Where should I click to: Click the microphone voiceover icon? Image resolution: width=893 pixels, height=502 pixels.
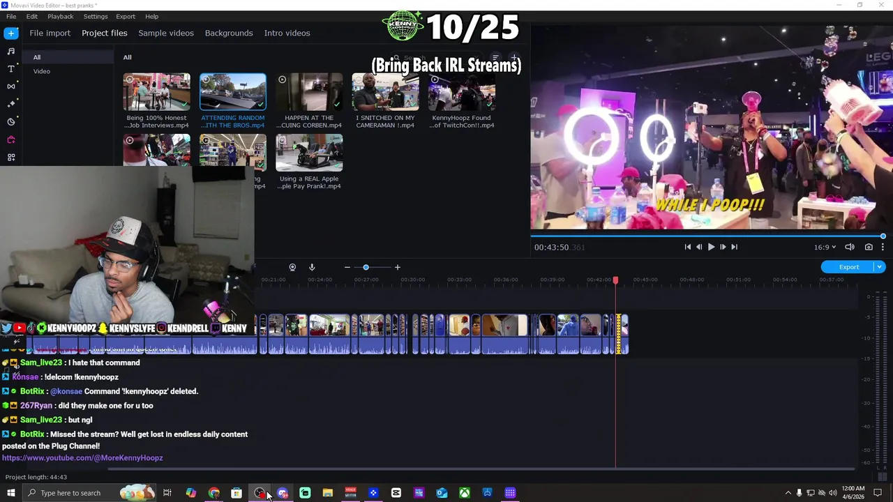[x=312, y=267]
